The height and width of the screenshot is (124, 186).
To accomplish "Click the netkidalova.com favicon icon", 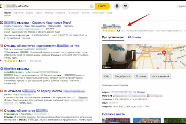I will tap(2, 68).
